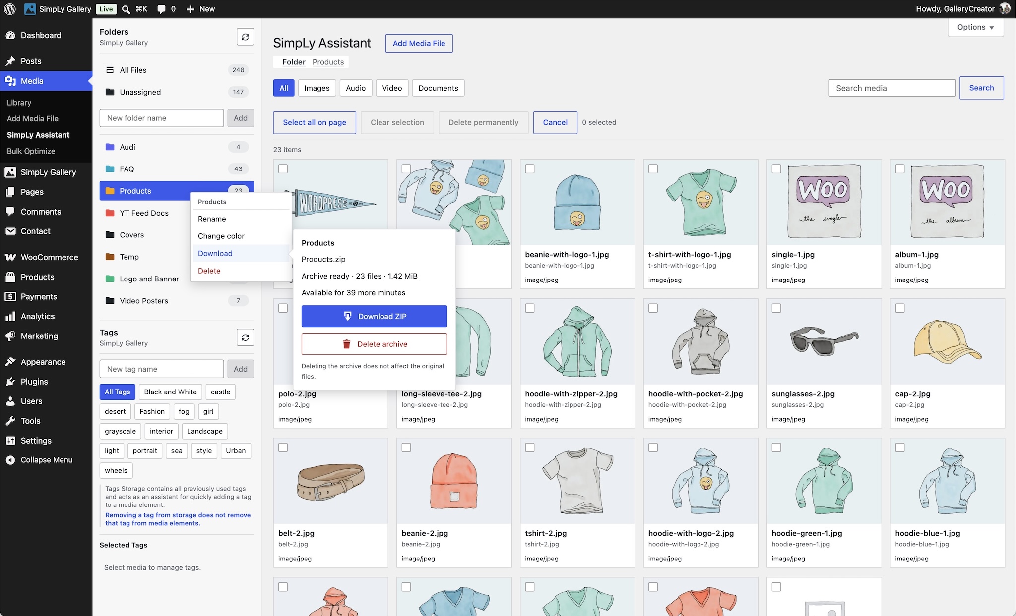
Task: Click the Plugins sidebar icon
Action: click(x=10, y=382)
